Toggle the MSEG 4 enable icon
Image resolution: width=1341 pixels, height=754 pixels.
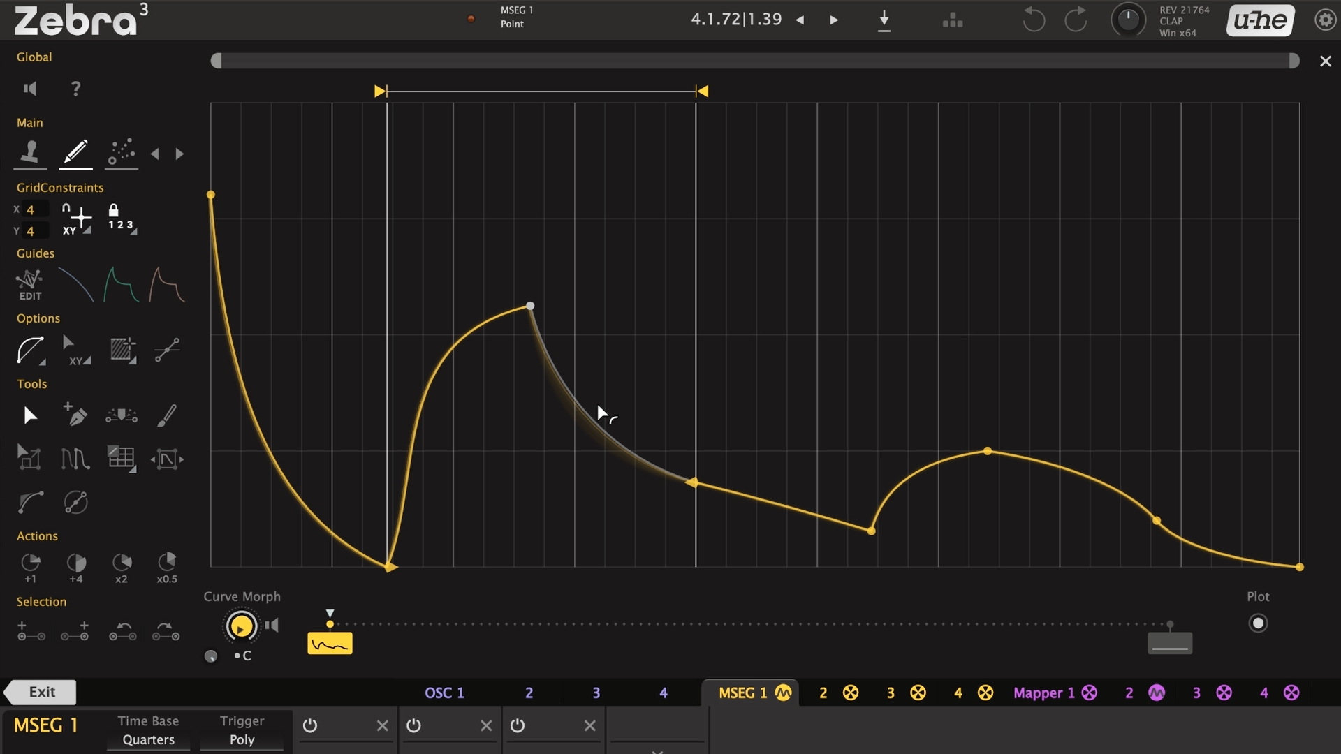(x=985, y=693)
